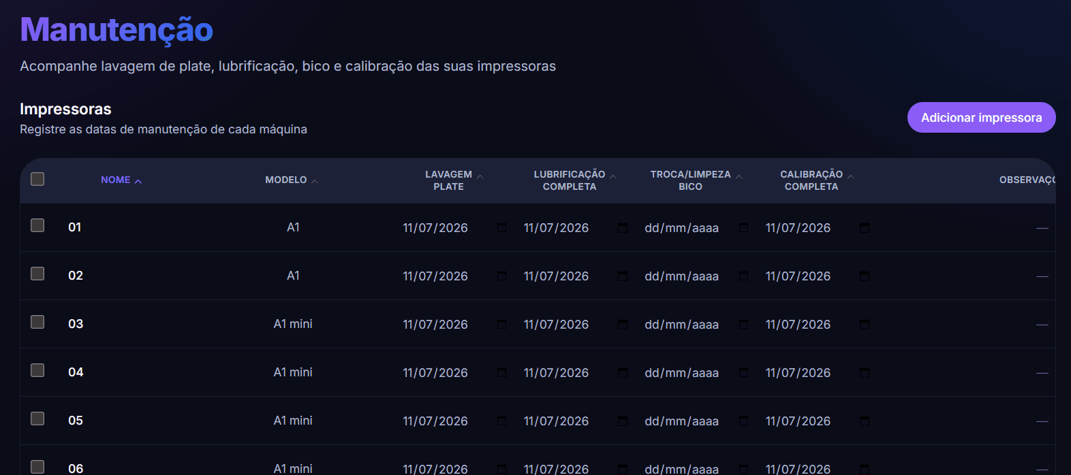Sort by Calibração Completa column header
Viewport: 1071px width, 475px height.
click(817, 180)
